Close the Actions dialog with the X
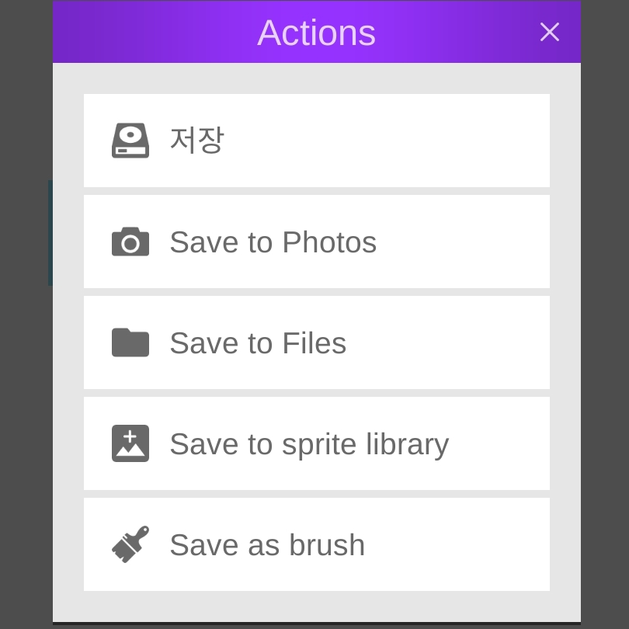 [x=549, y=32]
